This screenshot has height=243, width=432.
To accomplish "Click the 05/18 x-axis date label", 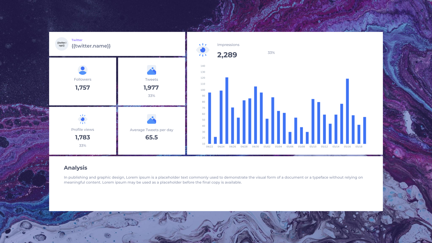I will click(x=359, y=147).
